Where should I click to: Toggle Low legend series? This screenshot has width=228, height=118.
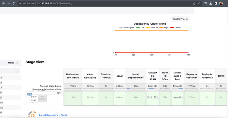pyautogui.click(x=140, y=28)
